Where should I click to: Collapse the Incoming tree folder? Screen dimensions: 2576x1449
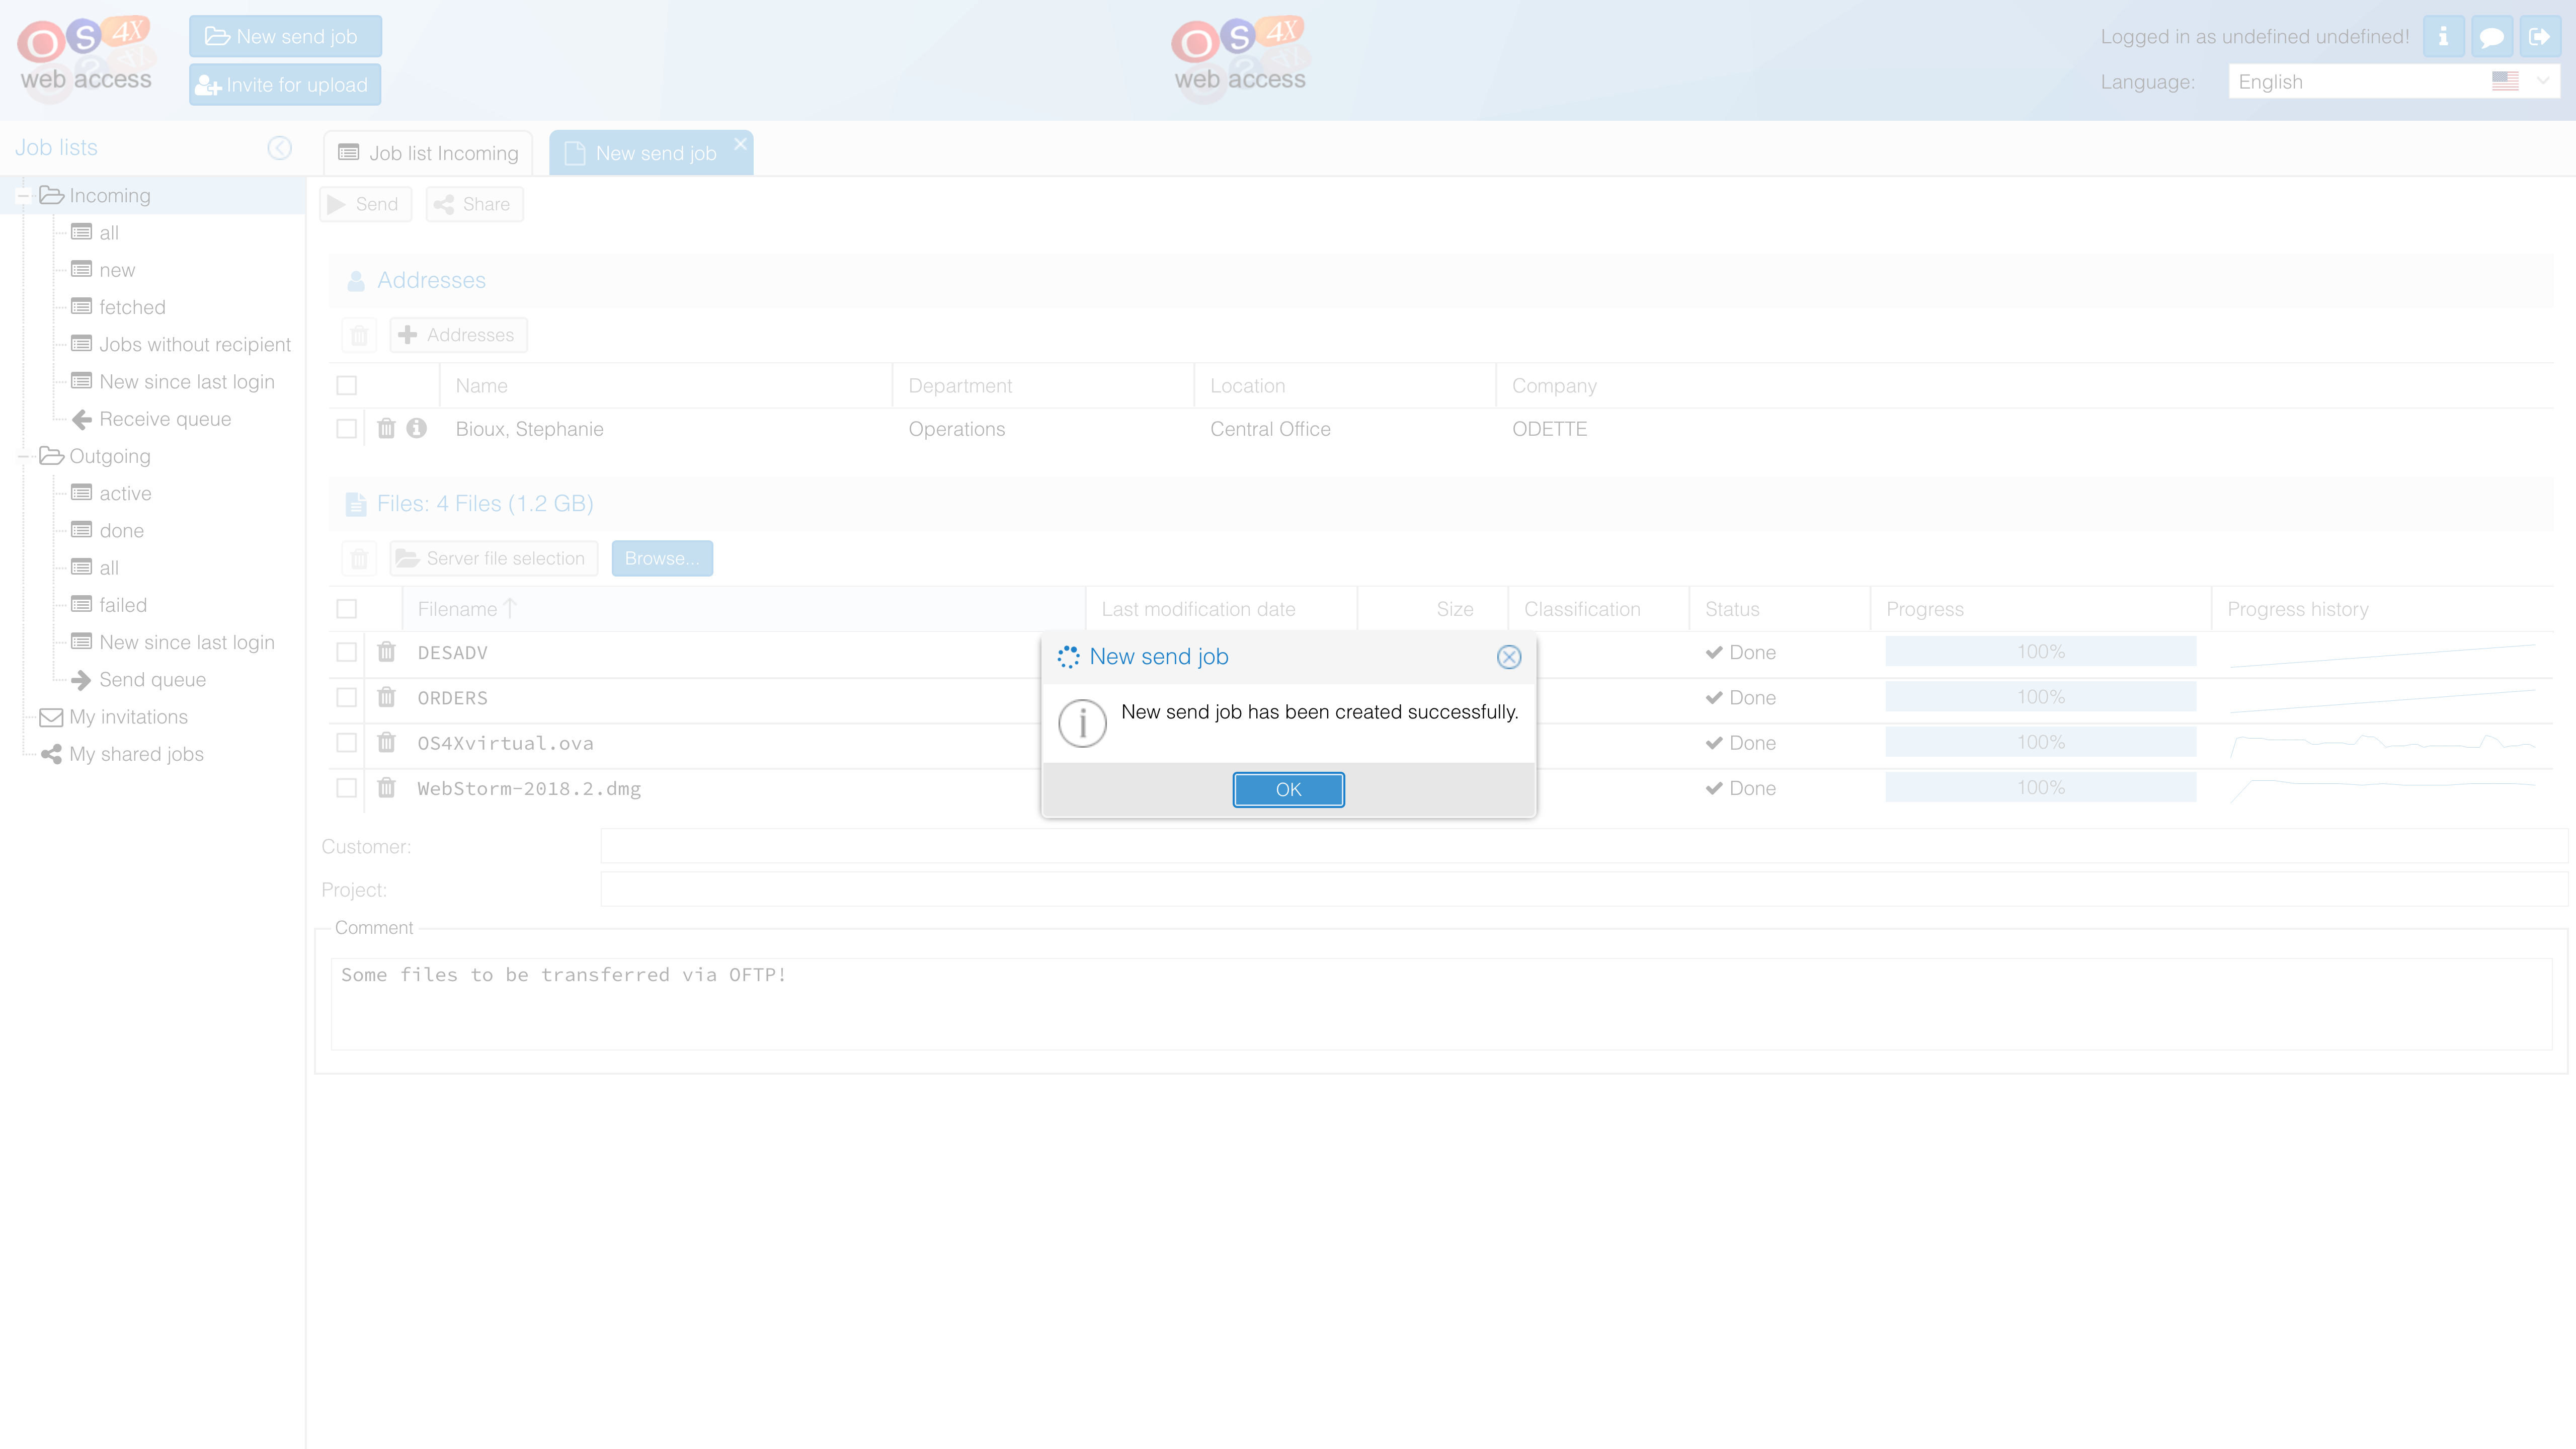pos(22,196)
